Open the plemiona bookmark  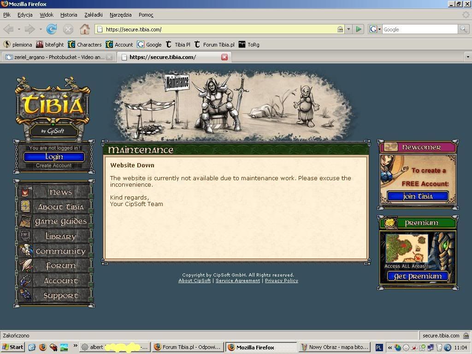(x=18, y=45)
